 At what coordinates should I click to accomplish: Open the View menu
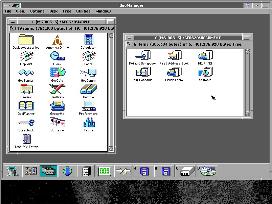coord(21,11)
